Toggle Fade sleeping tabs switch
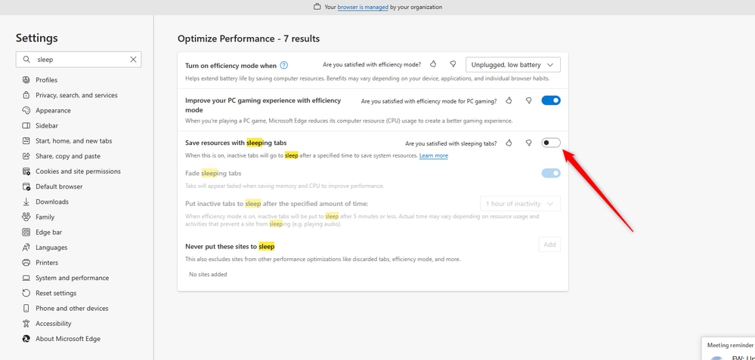Viewport: 755px width, 360px height. (x=551, y=173)
